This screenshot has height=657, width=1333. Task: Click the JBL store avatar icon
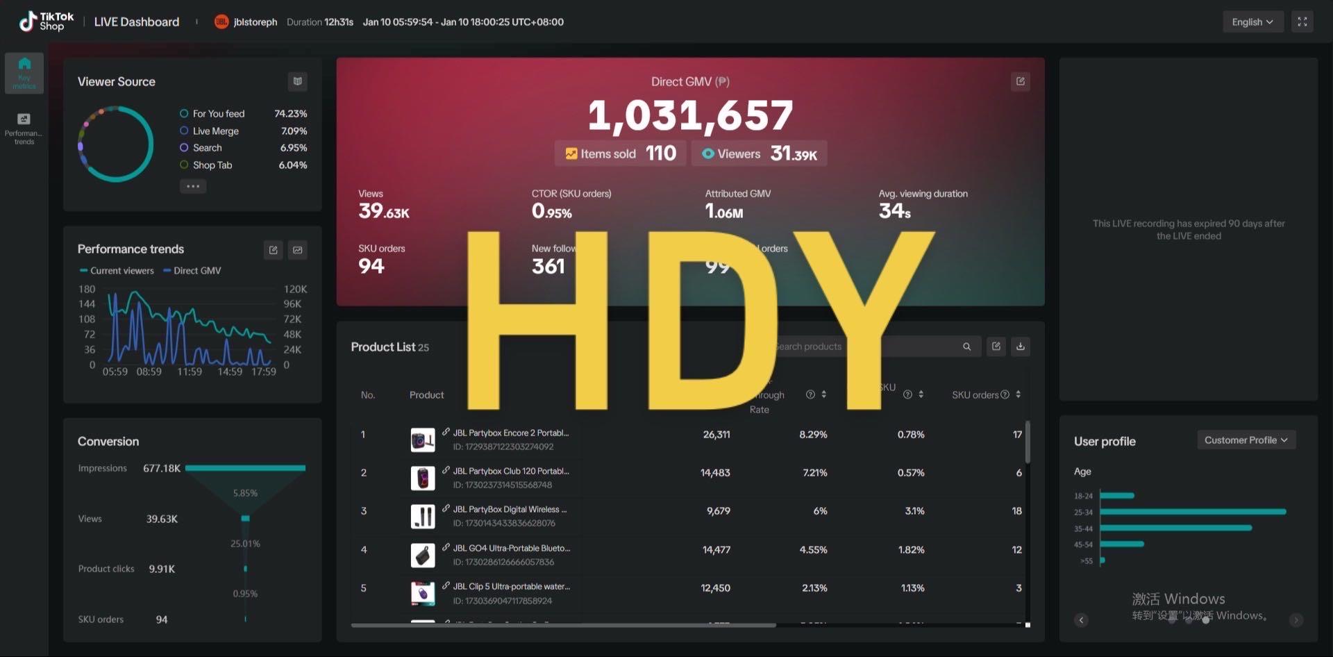tap(221, 22)
